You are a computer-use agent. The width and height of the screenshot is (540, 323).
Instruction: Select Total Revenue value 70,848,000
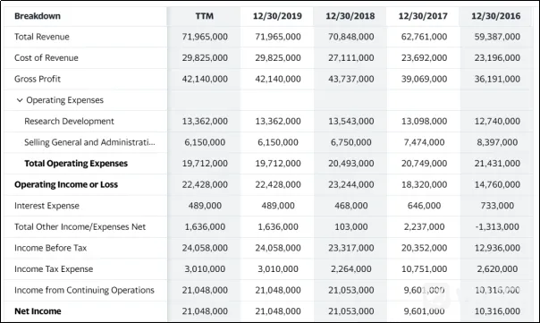coord(351,37)
